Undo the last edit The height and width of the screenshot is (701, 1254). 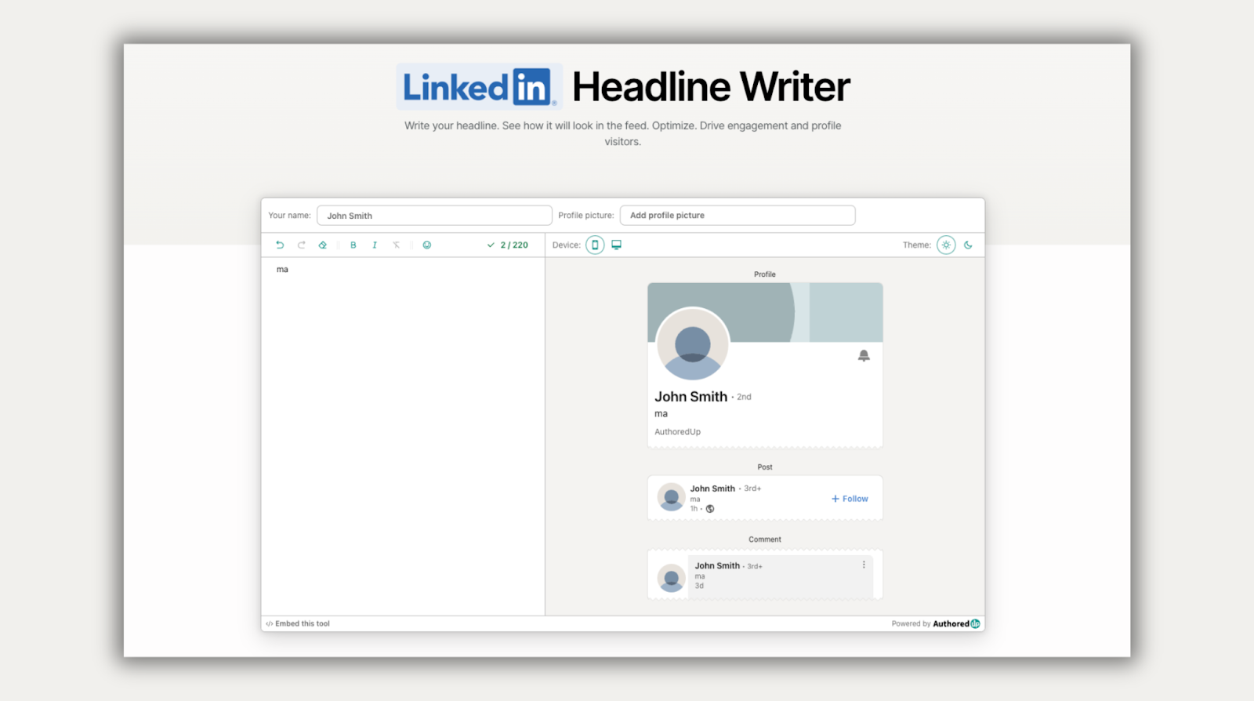pyautogui.click(x=280, y=245)
